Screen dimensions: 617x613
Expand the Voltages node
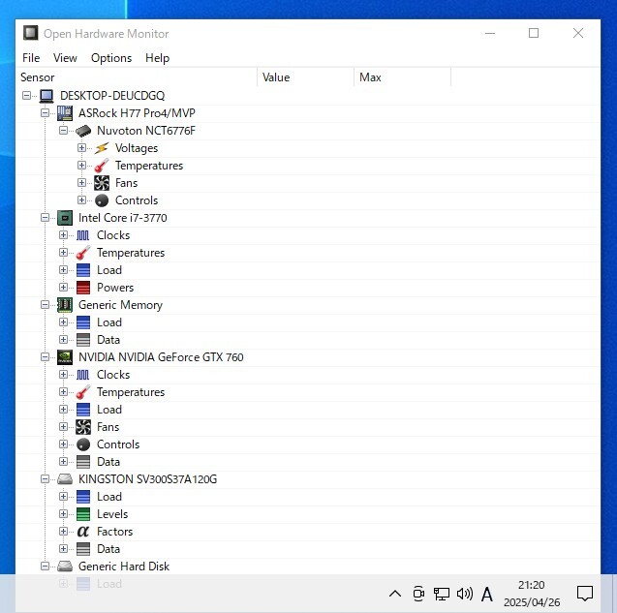[x=81, y=148]
